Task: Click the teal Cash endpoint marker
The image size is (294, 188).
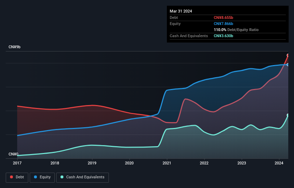Action: [288, 115]
